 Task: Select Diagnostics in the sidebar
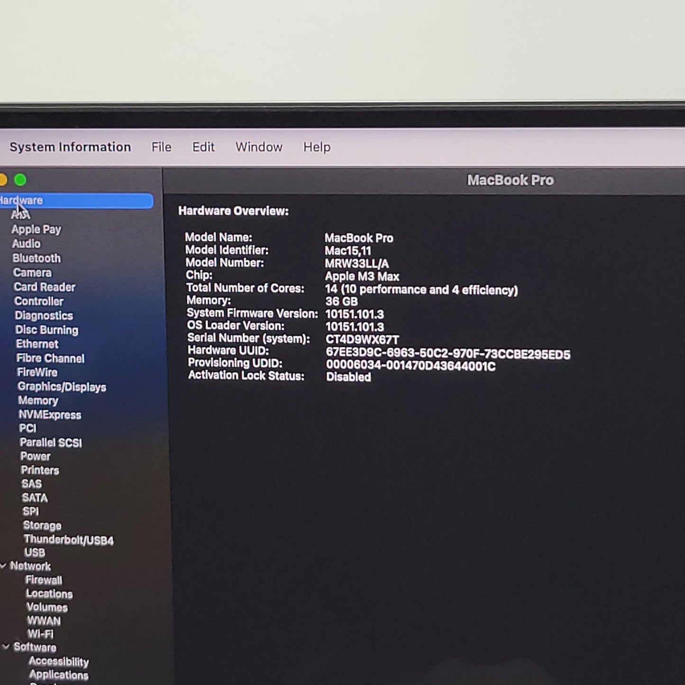[x=44, y=316]
